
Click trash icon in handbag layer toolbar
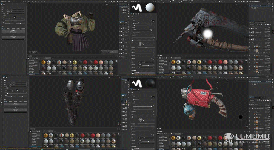270,100
